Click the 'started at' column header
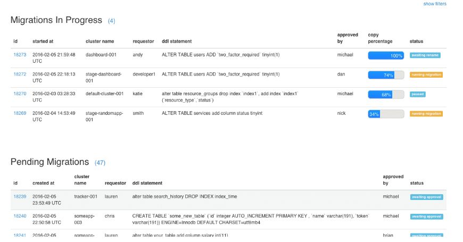 [x=43, y=41]
